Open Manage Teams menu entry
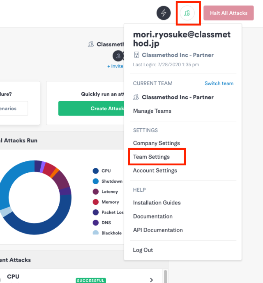This screenshot has height=283, width=263. (x=152, y=111)
